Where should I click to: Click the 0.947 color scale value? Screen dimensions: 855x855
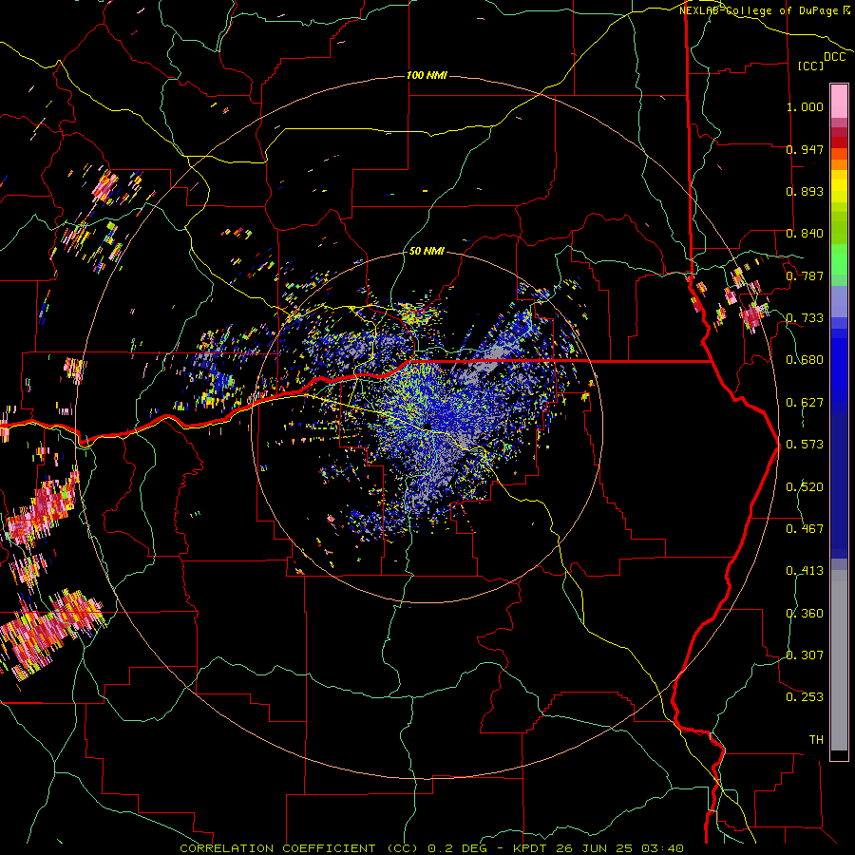pos(805,149)
